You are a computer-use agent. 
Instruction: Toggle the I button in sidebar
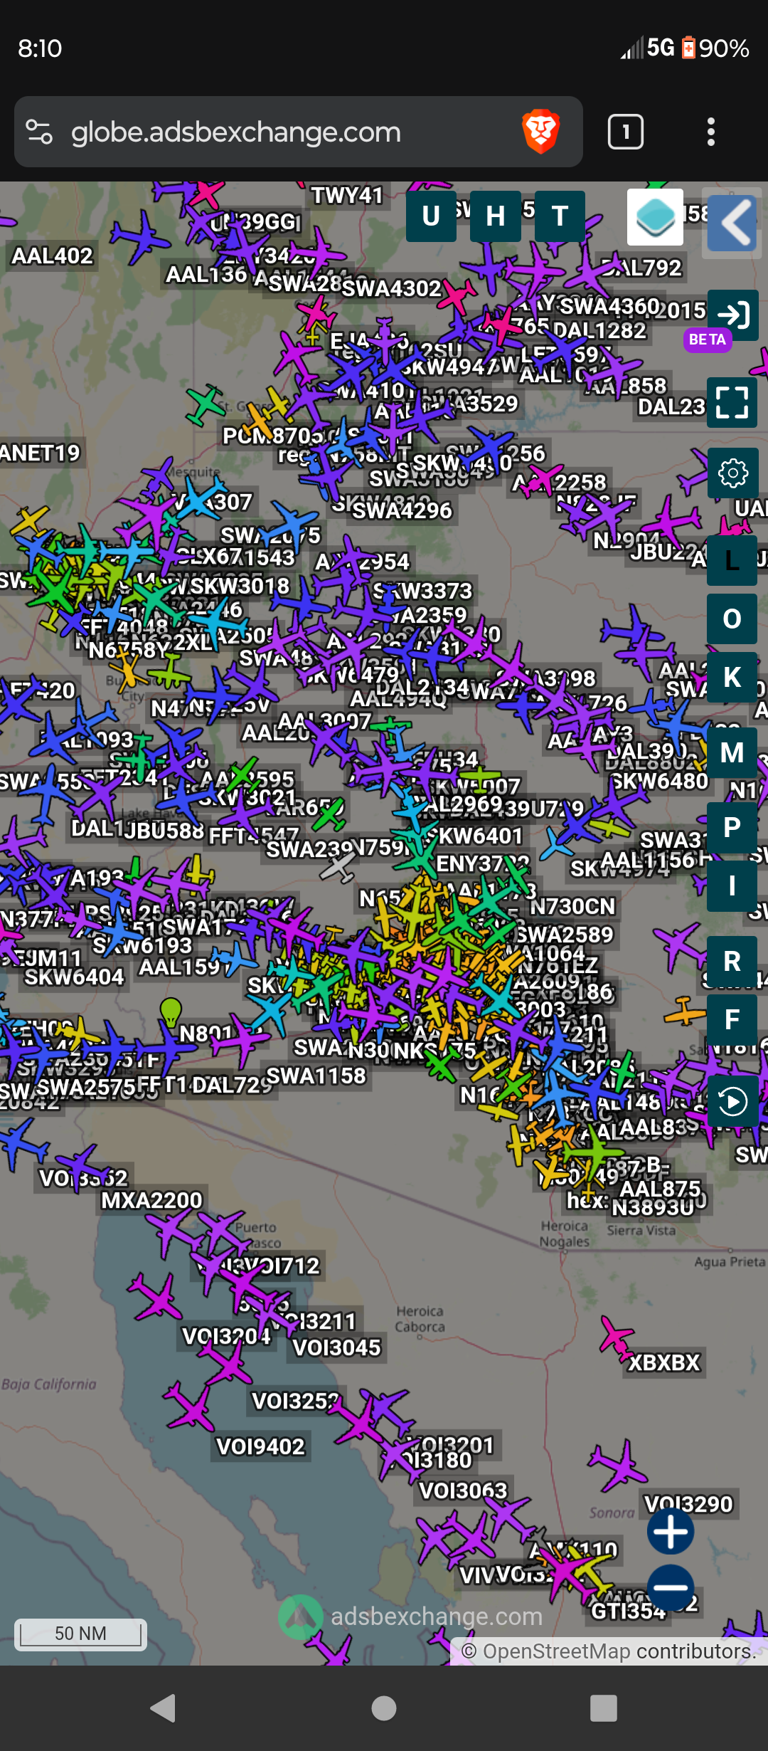pyautogui.click(x=732, y=886)
